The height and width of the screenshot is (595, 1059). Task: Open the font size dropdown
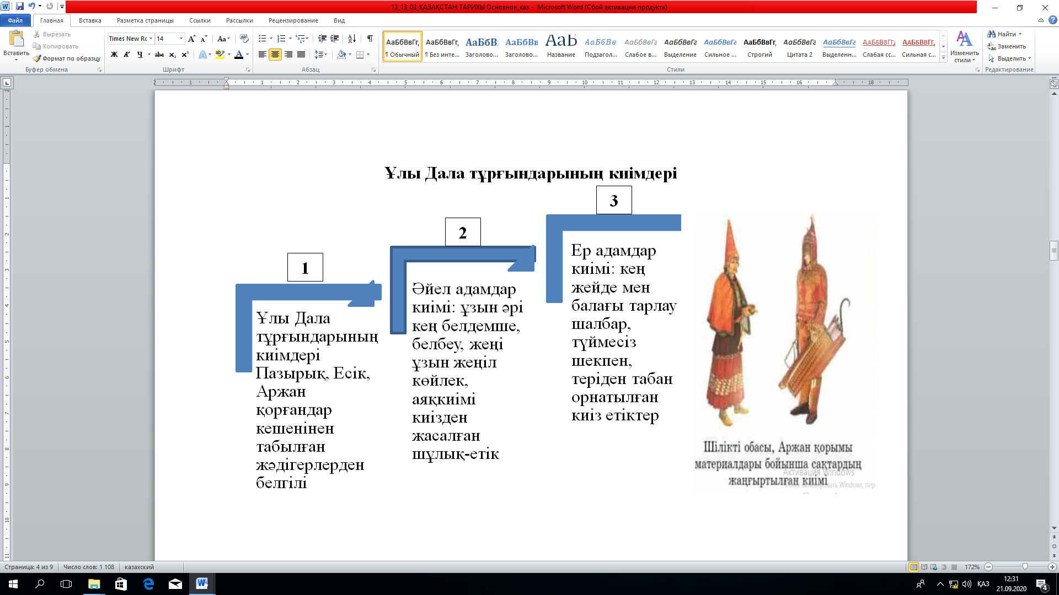[181, 39]
